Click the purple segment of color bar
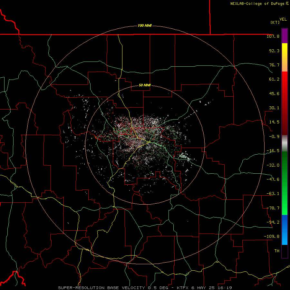The height and width of the screenshot is (290, 290). pyautogui.click(x=285, y=36)
